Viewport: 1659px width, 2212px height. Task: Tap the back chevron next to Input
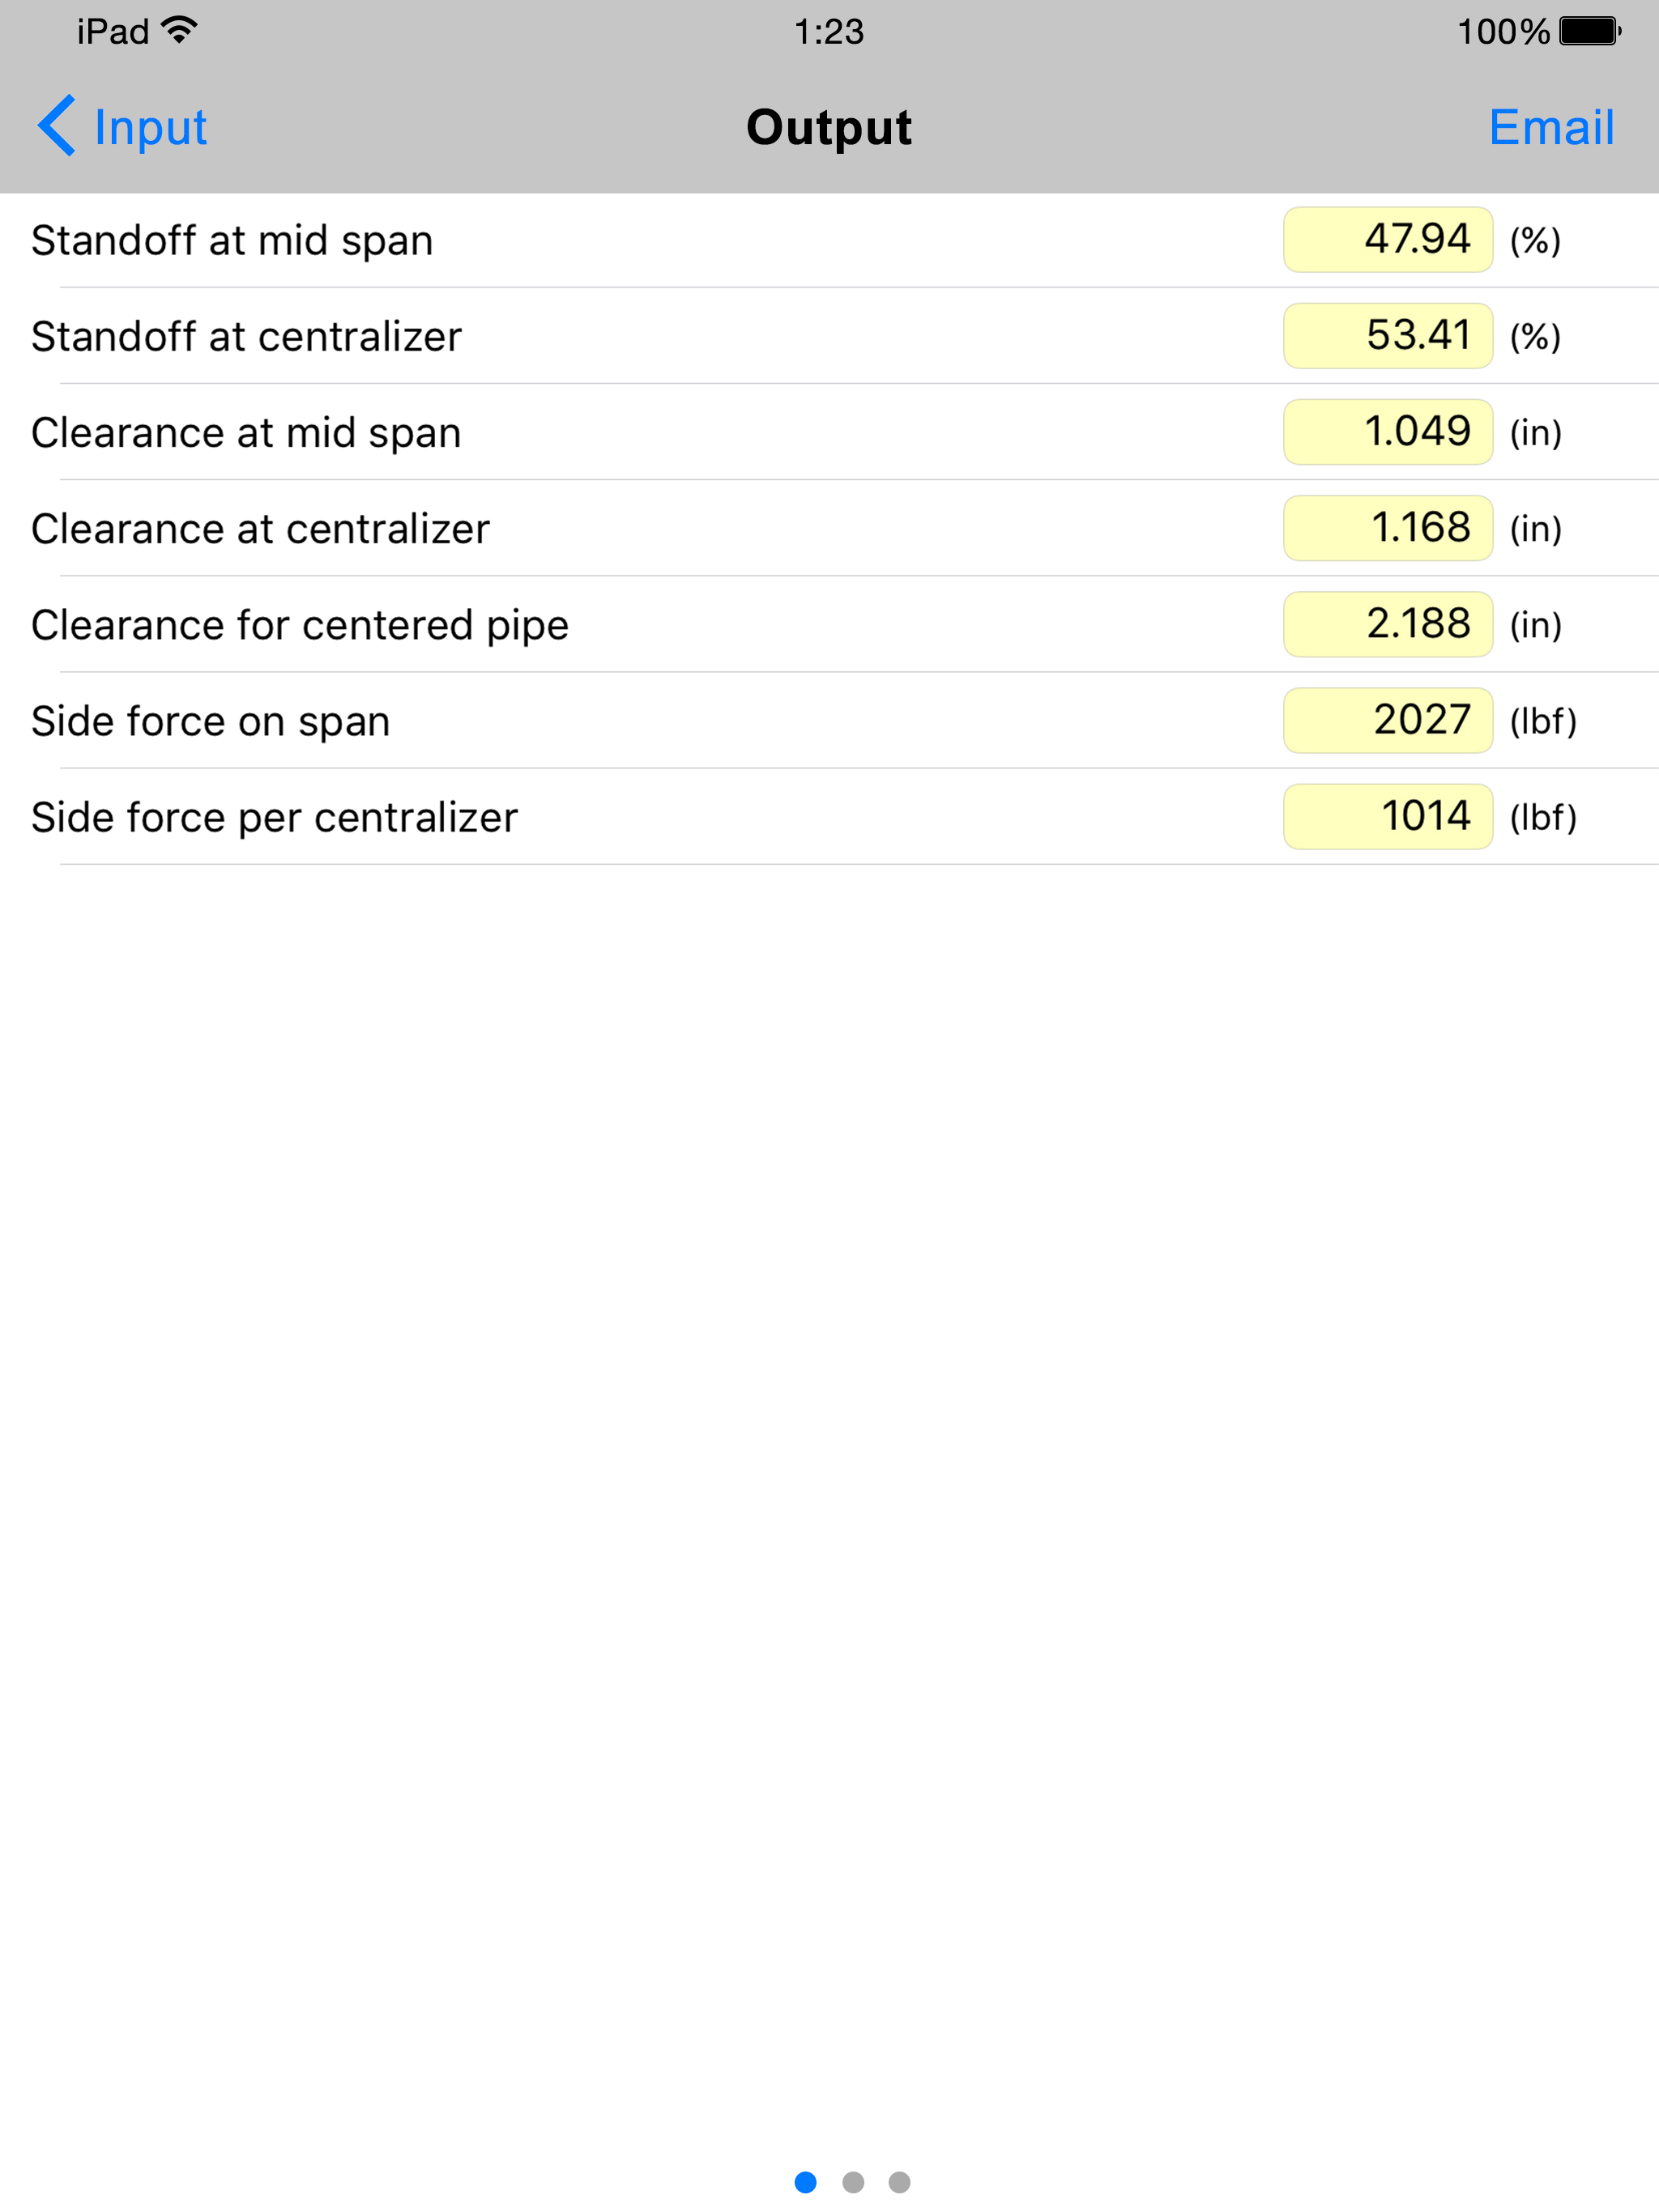(x=57, y=126)
